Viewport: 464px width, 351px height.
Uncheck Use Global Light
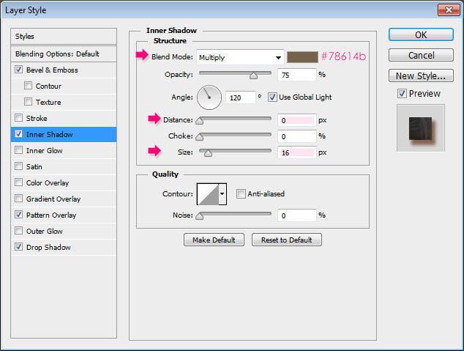[x=272, y=97]
